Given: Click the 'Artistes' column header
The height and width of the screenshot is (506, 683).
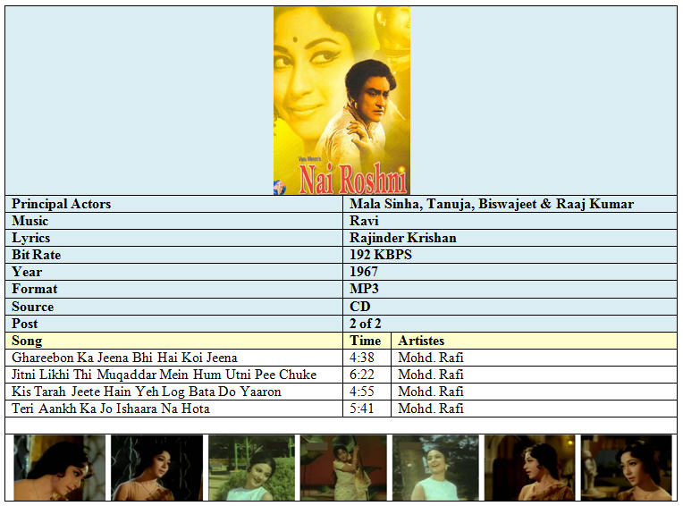Looking at the screenshot, I should 534,341.
